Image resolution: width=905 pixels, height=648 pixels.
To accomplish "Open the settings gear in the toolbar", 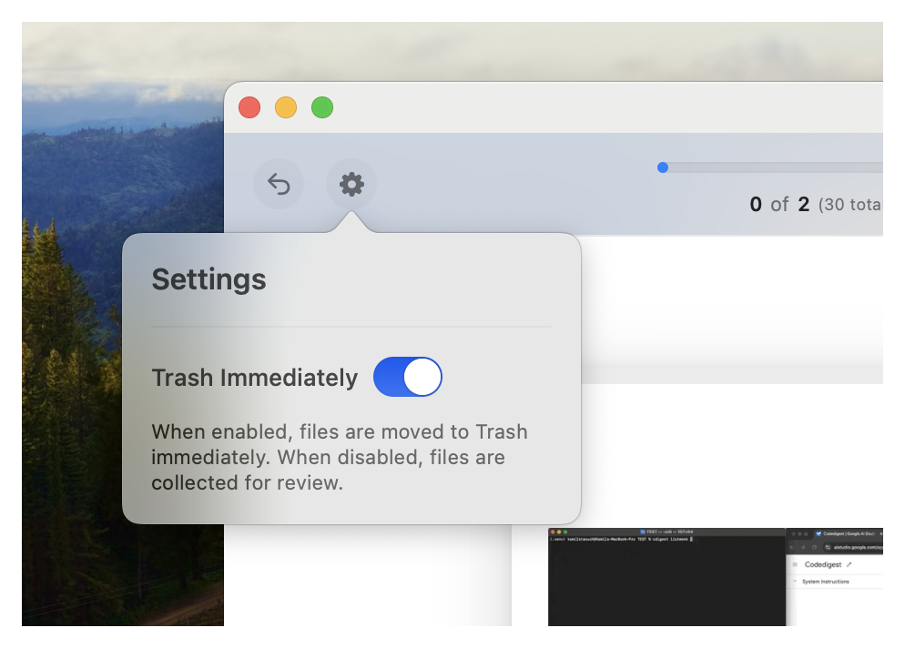I will coord(351,184).
